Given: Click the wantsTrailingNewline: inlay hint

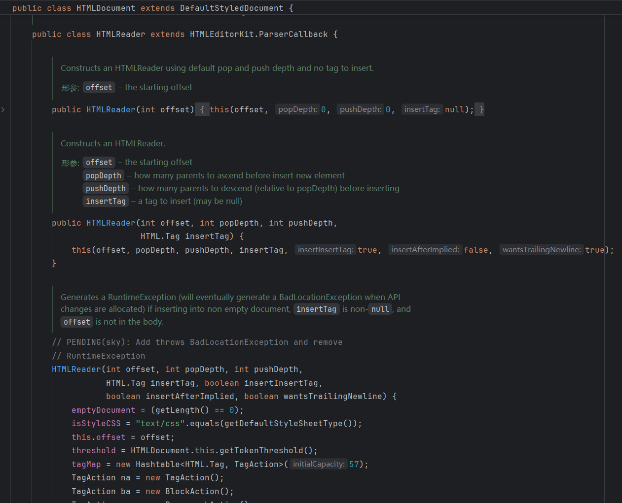Looking at the screenshot, I should coord(542,250).
